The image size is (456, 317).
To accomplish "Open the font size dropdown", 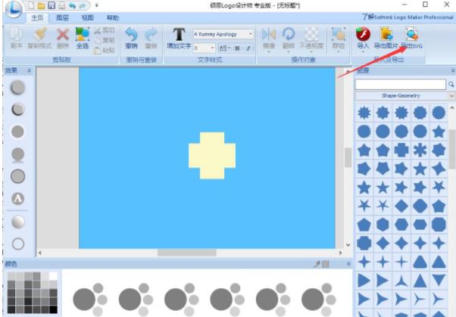I will [x=211, y=48].
